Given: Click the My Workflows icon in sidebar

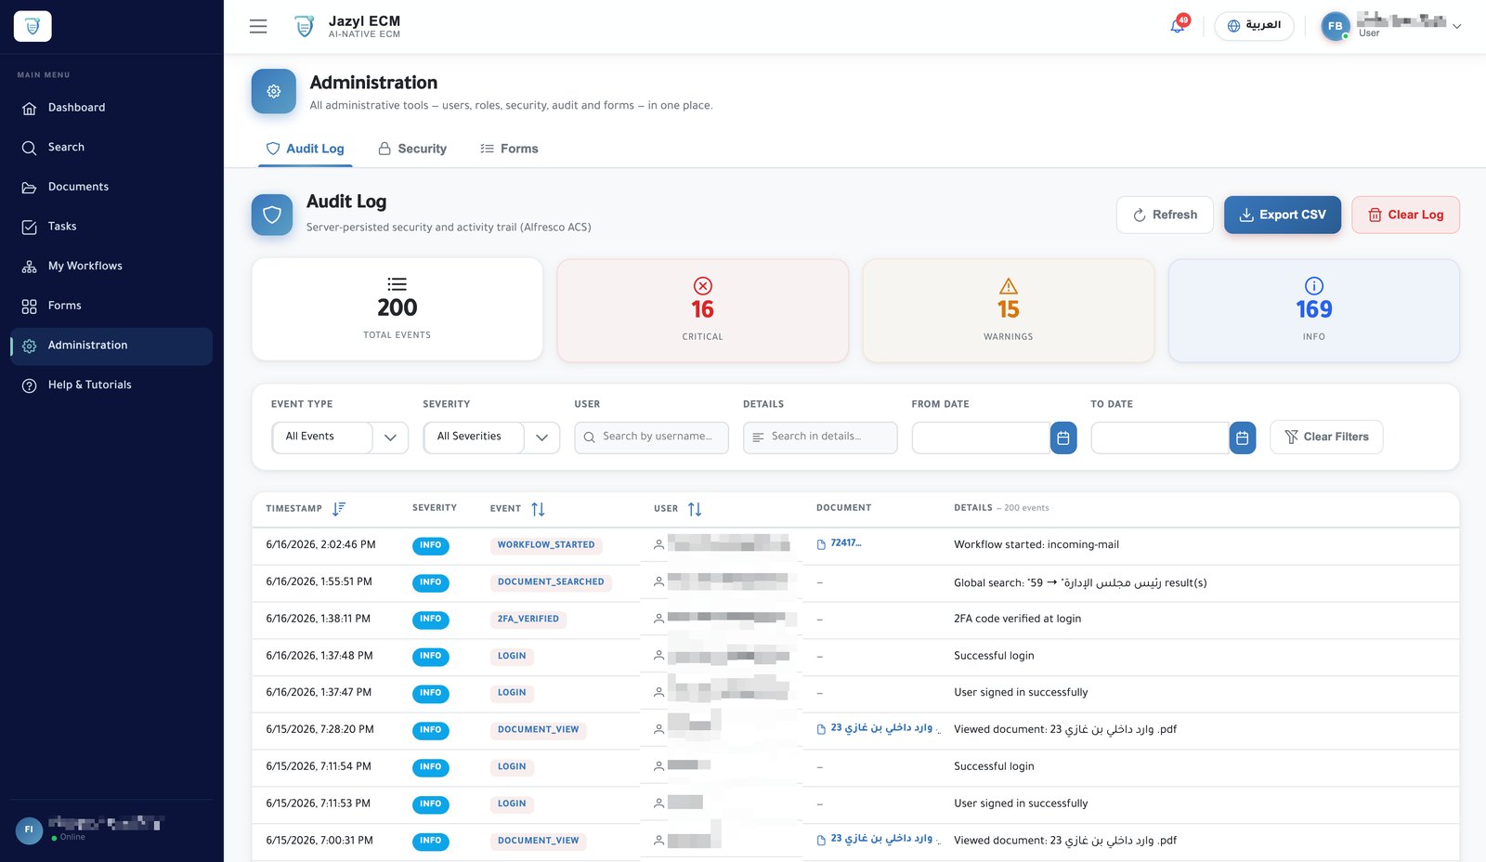Looking at the screenshot, I should pos(30,267).
